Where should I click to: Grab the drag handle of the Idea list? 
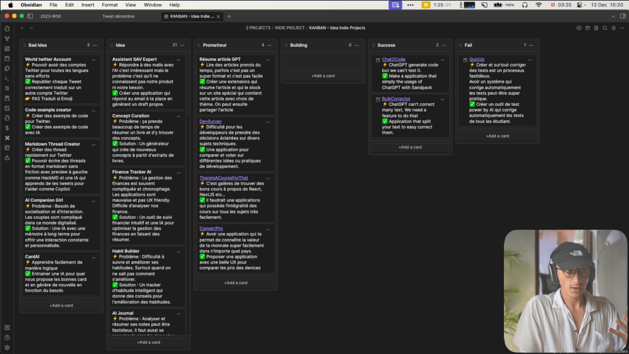[x=112, y=45]
